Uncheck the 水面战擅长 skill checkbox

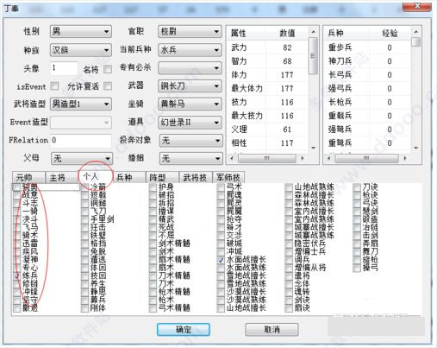(221, 260)
